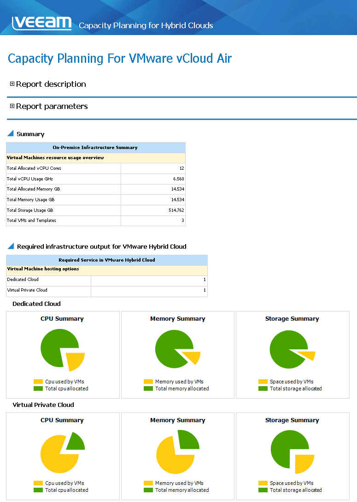Select the 'On-Premise Infrastructure Summary' table header
This screenshot has height=502, width=357.
click(95, 148)
